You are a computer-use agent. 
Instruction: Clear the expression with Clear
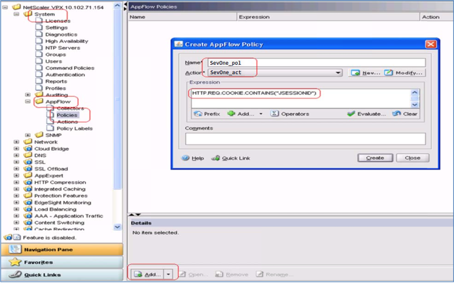pyautogui.click(x=405, y=114)
